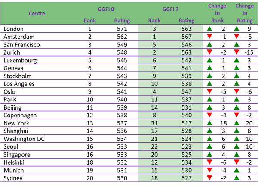Click San Francisco's GGFI 8 rating 549
The height and width of the screenshot is (186, 258).
pyautogui.click(x=122, y=45)
